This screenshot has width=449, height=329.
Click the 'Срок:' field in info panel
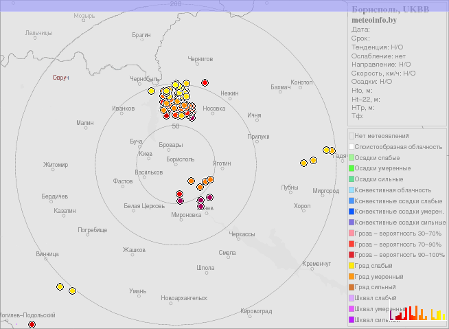click(360, 38)
